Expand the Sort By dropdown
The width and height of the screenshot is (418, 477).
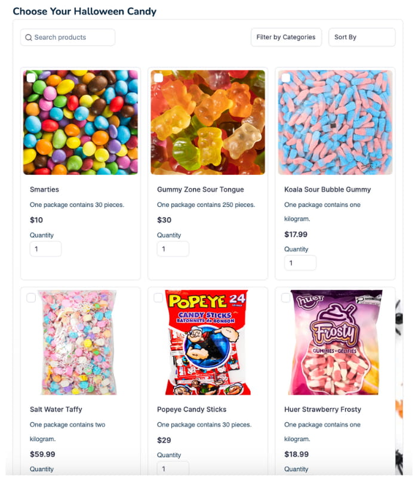[362, 37]
